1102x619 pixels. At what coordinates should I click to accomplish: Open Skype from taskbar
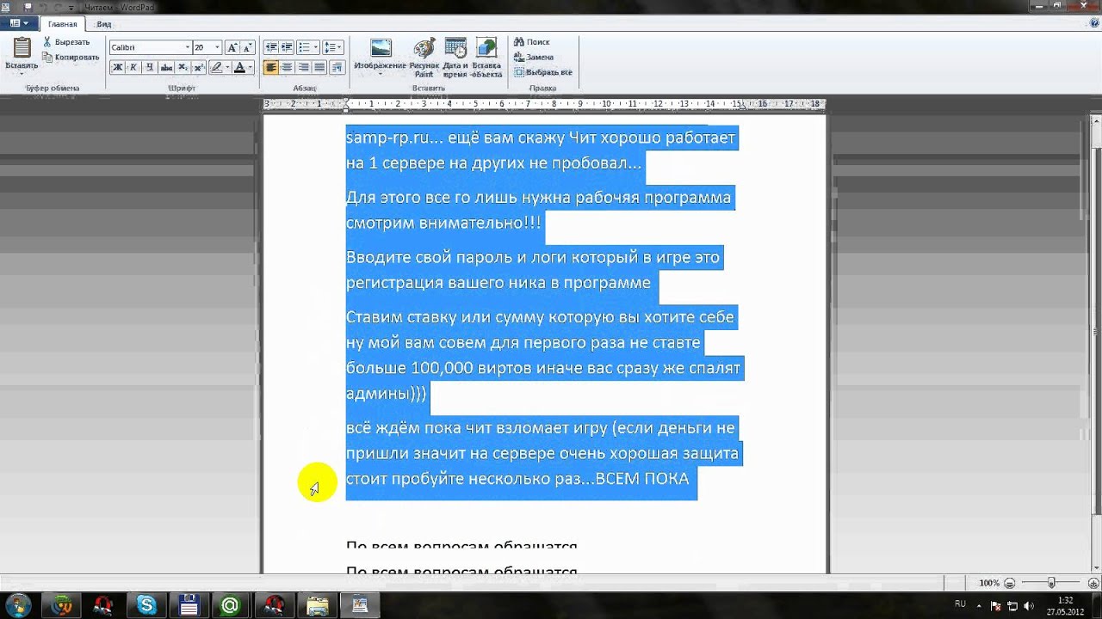(146, 605)
